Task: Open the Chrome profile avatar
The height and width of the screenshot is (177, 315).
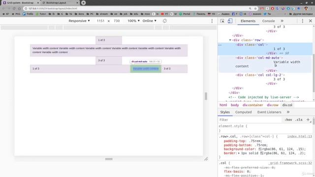Action: (306, 8)
